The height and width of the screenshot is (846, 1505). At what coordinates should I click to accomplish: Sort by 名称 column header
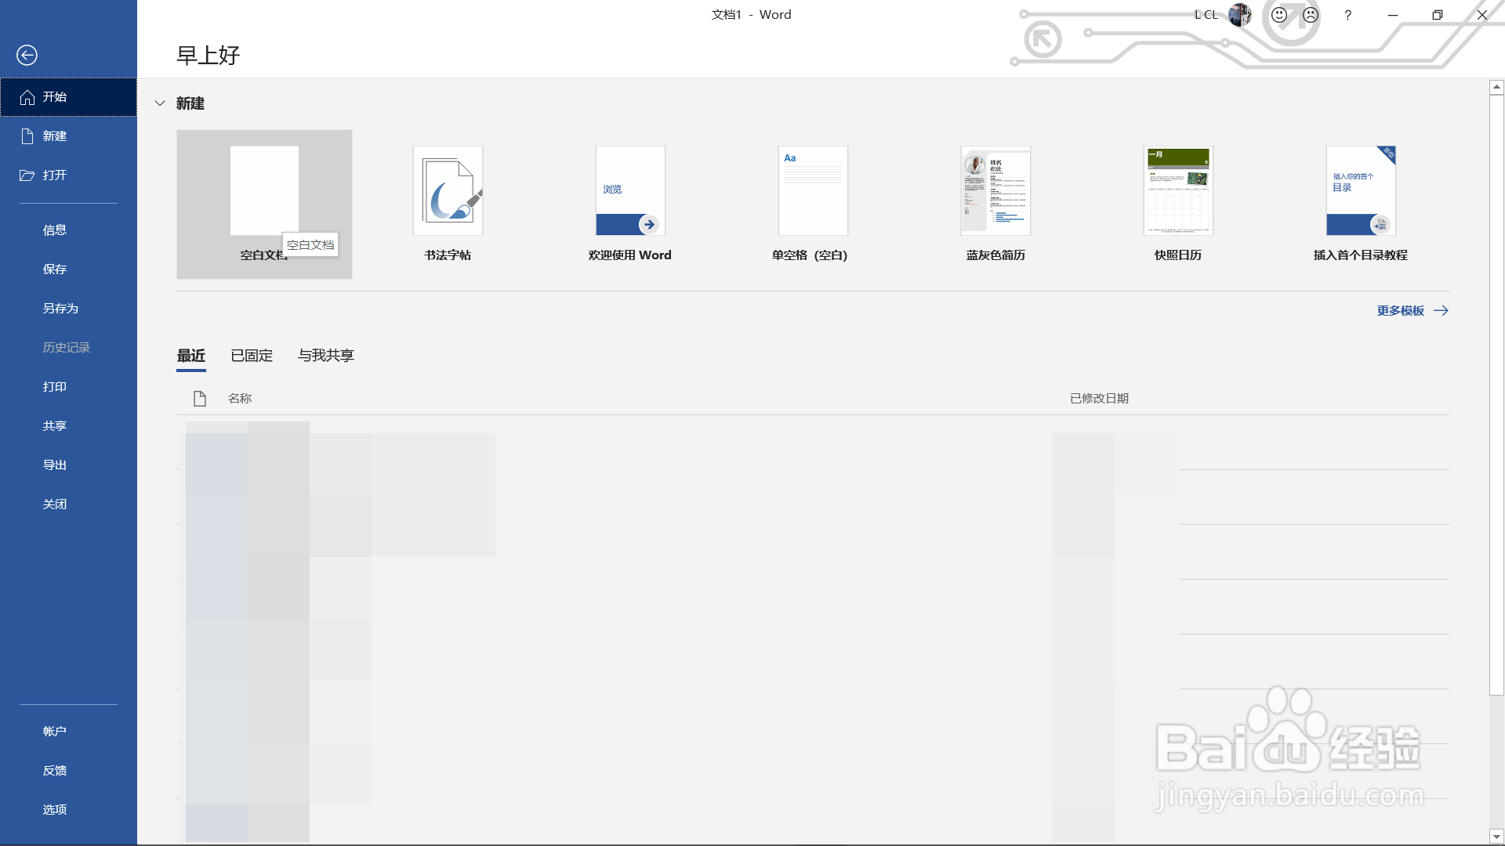(x=240, y=399)
